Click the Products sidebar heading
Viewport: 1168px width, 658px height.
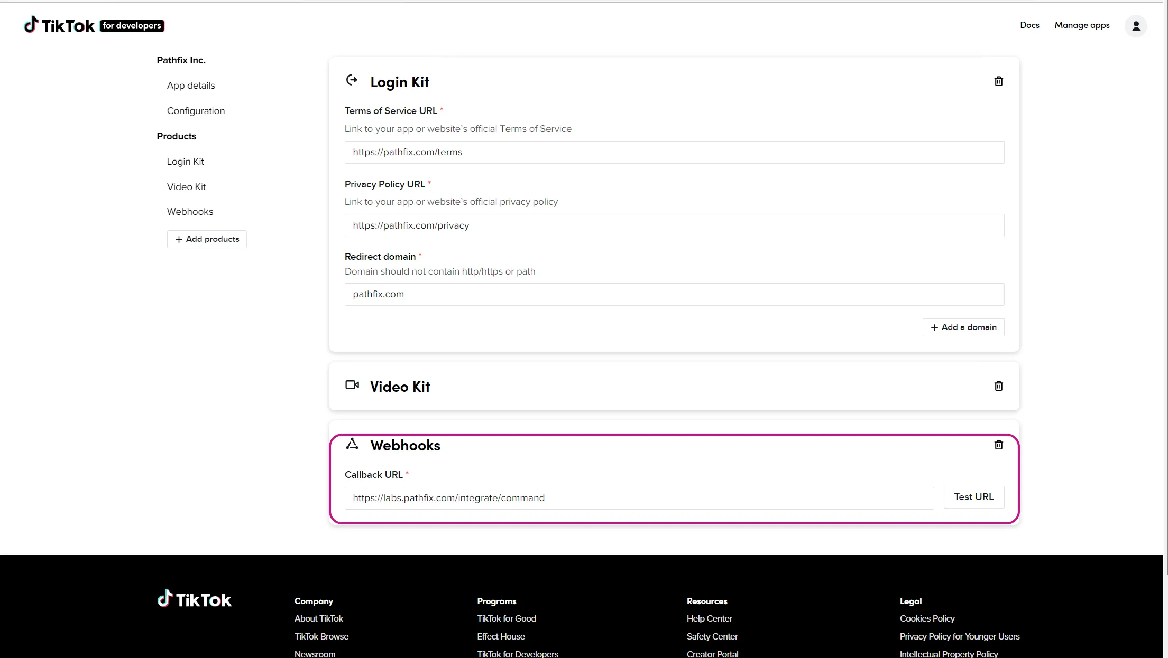[x=176, y=136]
